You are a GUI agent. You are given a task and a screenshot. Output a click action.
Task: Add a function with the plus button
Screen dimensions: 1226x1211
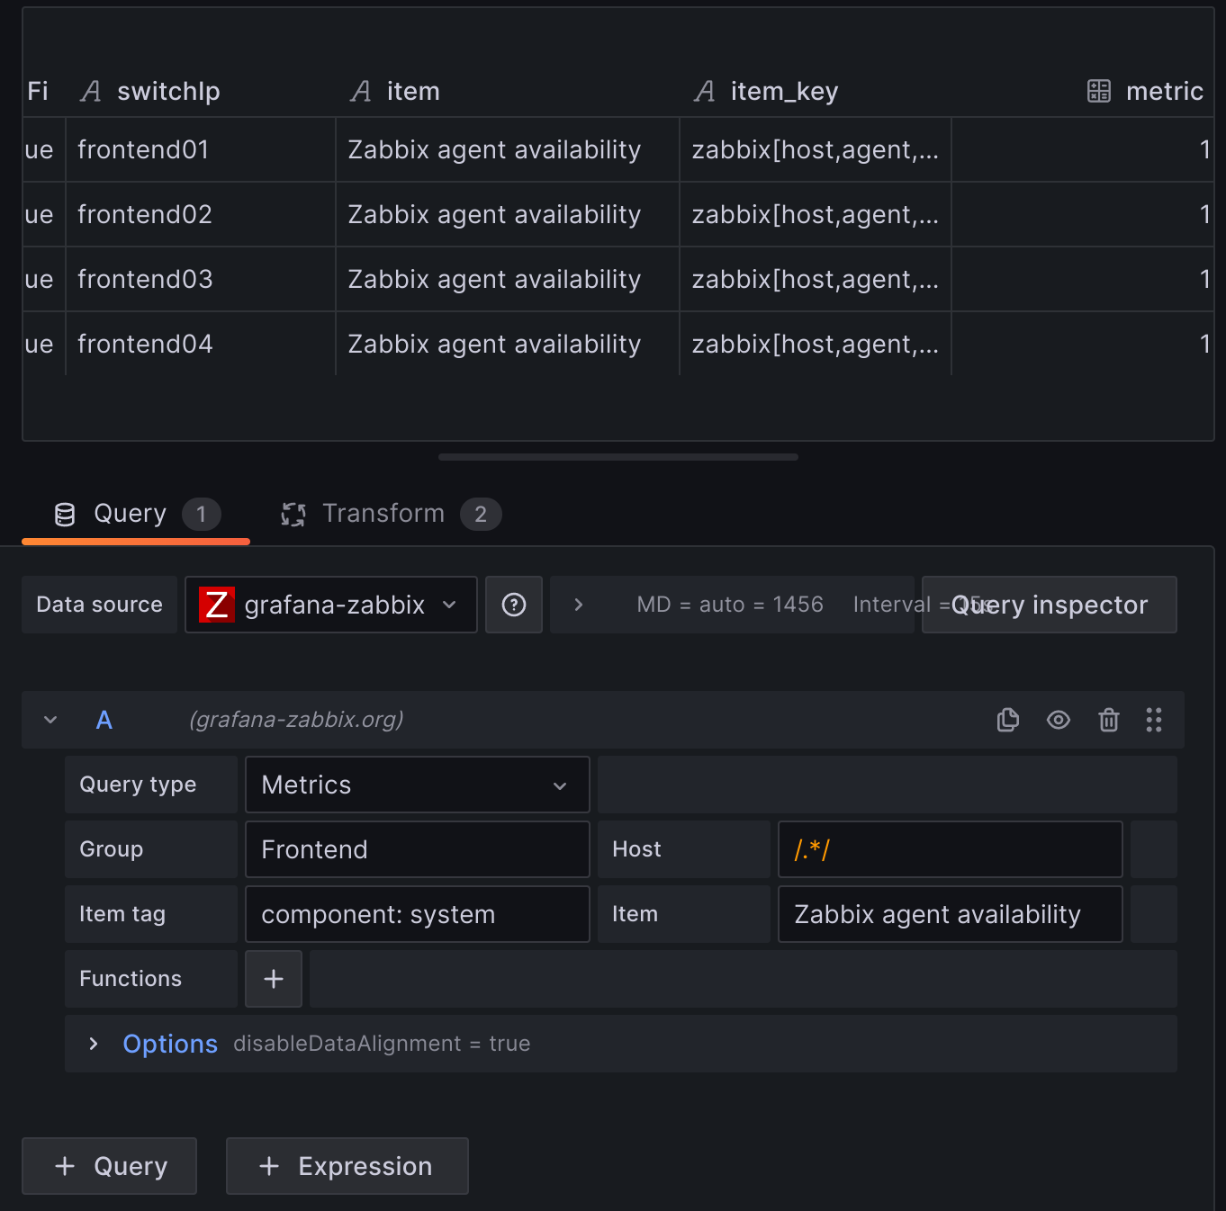click(x=274, y=979)
